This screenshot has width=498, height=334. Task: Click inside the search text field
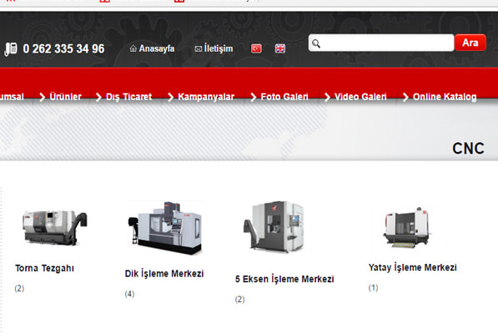[386, 43]
